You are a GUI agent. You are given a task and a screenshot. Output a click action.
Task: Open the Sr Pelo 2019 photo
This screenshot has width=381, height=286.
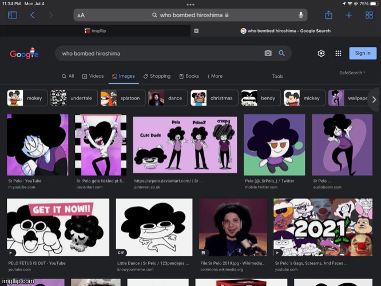coord(233,227)
